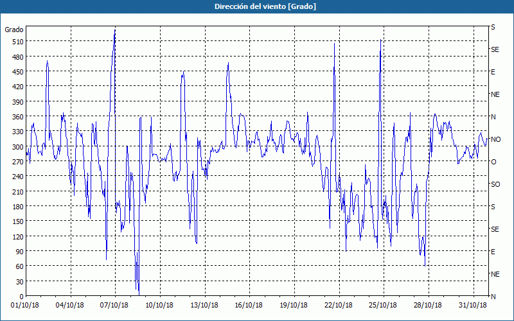
Task: Click the 01/10/18 date label
Action: click(x=25, y=306)
